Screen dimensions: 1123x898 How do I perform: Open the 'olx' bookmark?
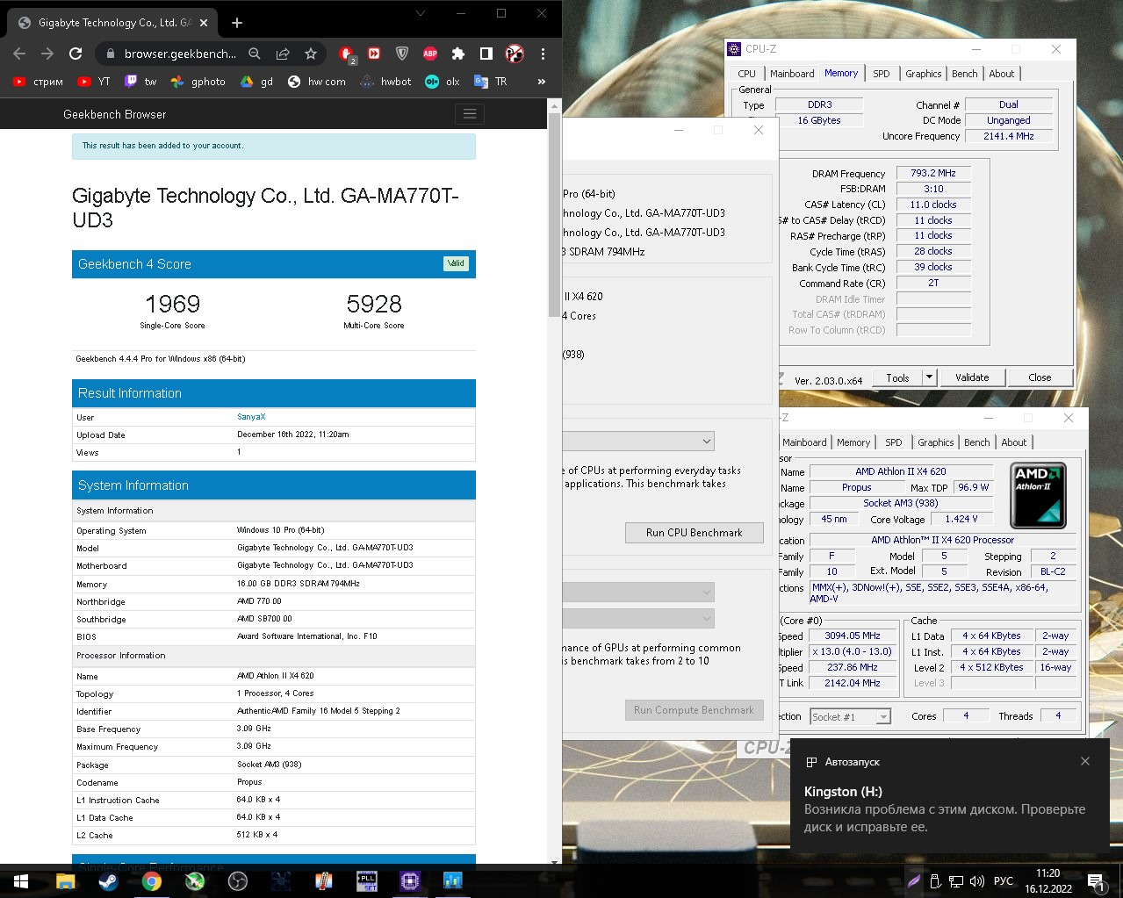443,82
